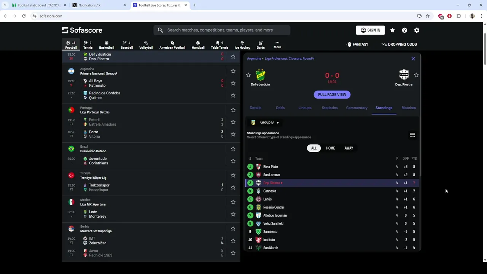Open the More sports menu
487x274 pixels.
coord(277,45)
